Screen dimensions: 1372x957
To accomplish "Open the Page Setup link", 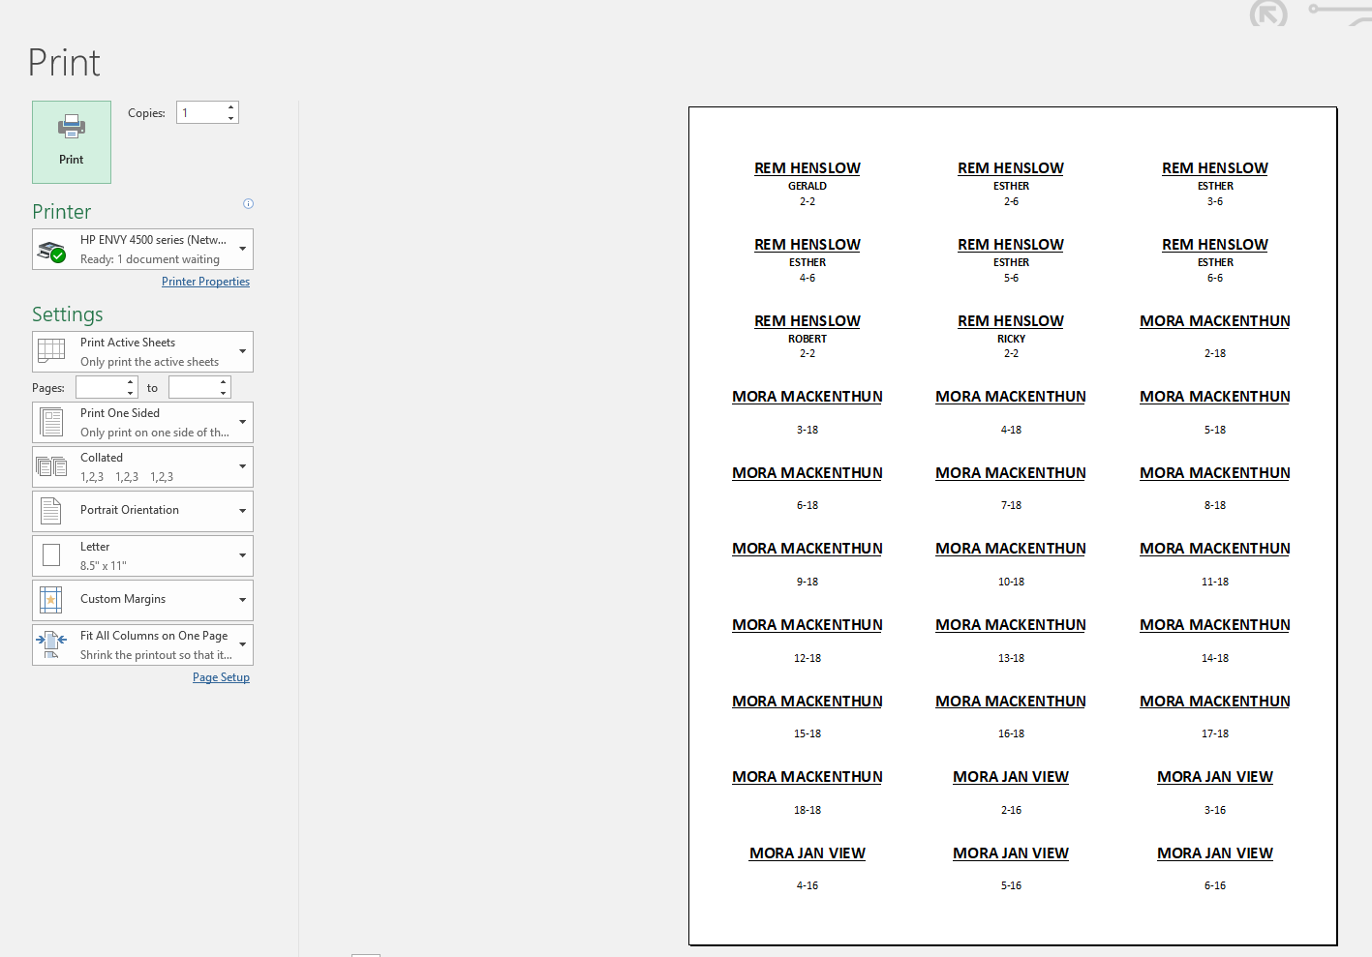I will 221,677.
